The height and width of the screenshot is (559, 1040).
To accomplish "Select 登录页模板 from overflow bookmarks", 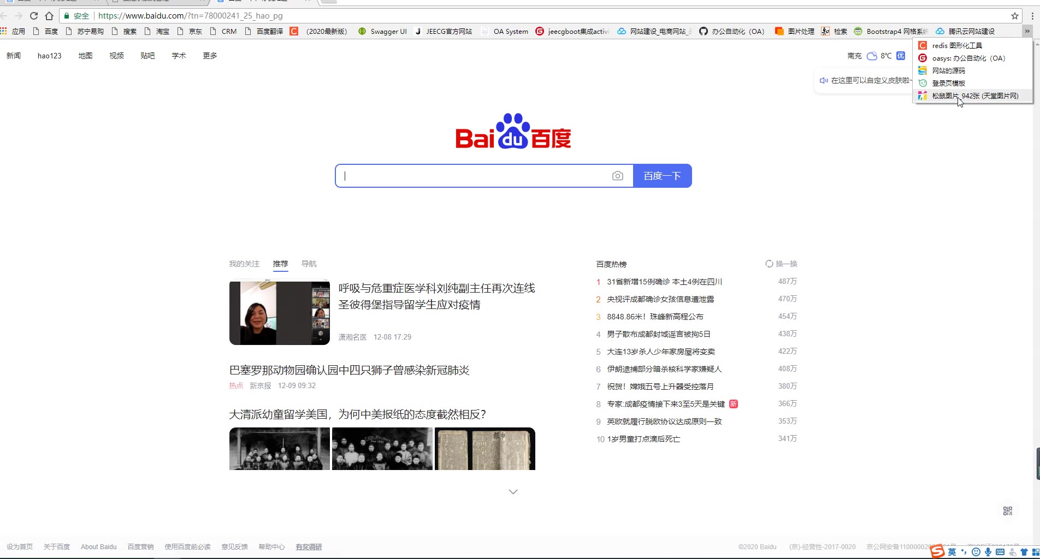I will point(972,83).
